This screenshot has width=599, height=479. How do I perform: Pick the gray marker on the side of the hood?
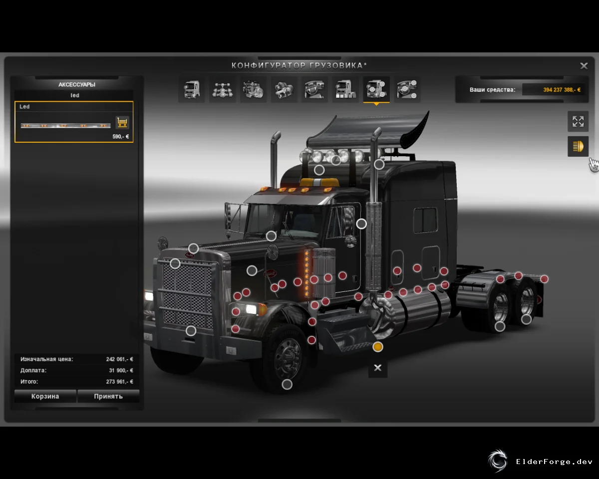[252, 270]
